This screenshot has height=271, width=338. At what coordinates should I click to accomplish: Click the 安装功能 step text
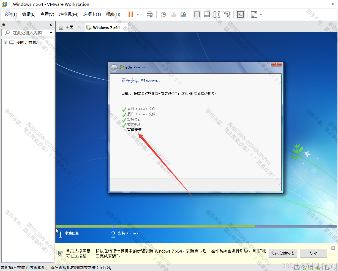[x=134, y=119]
